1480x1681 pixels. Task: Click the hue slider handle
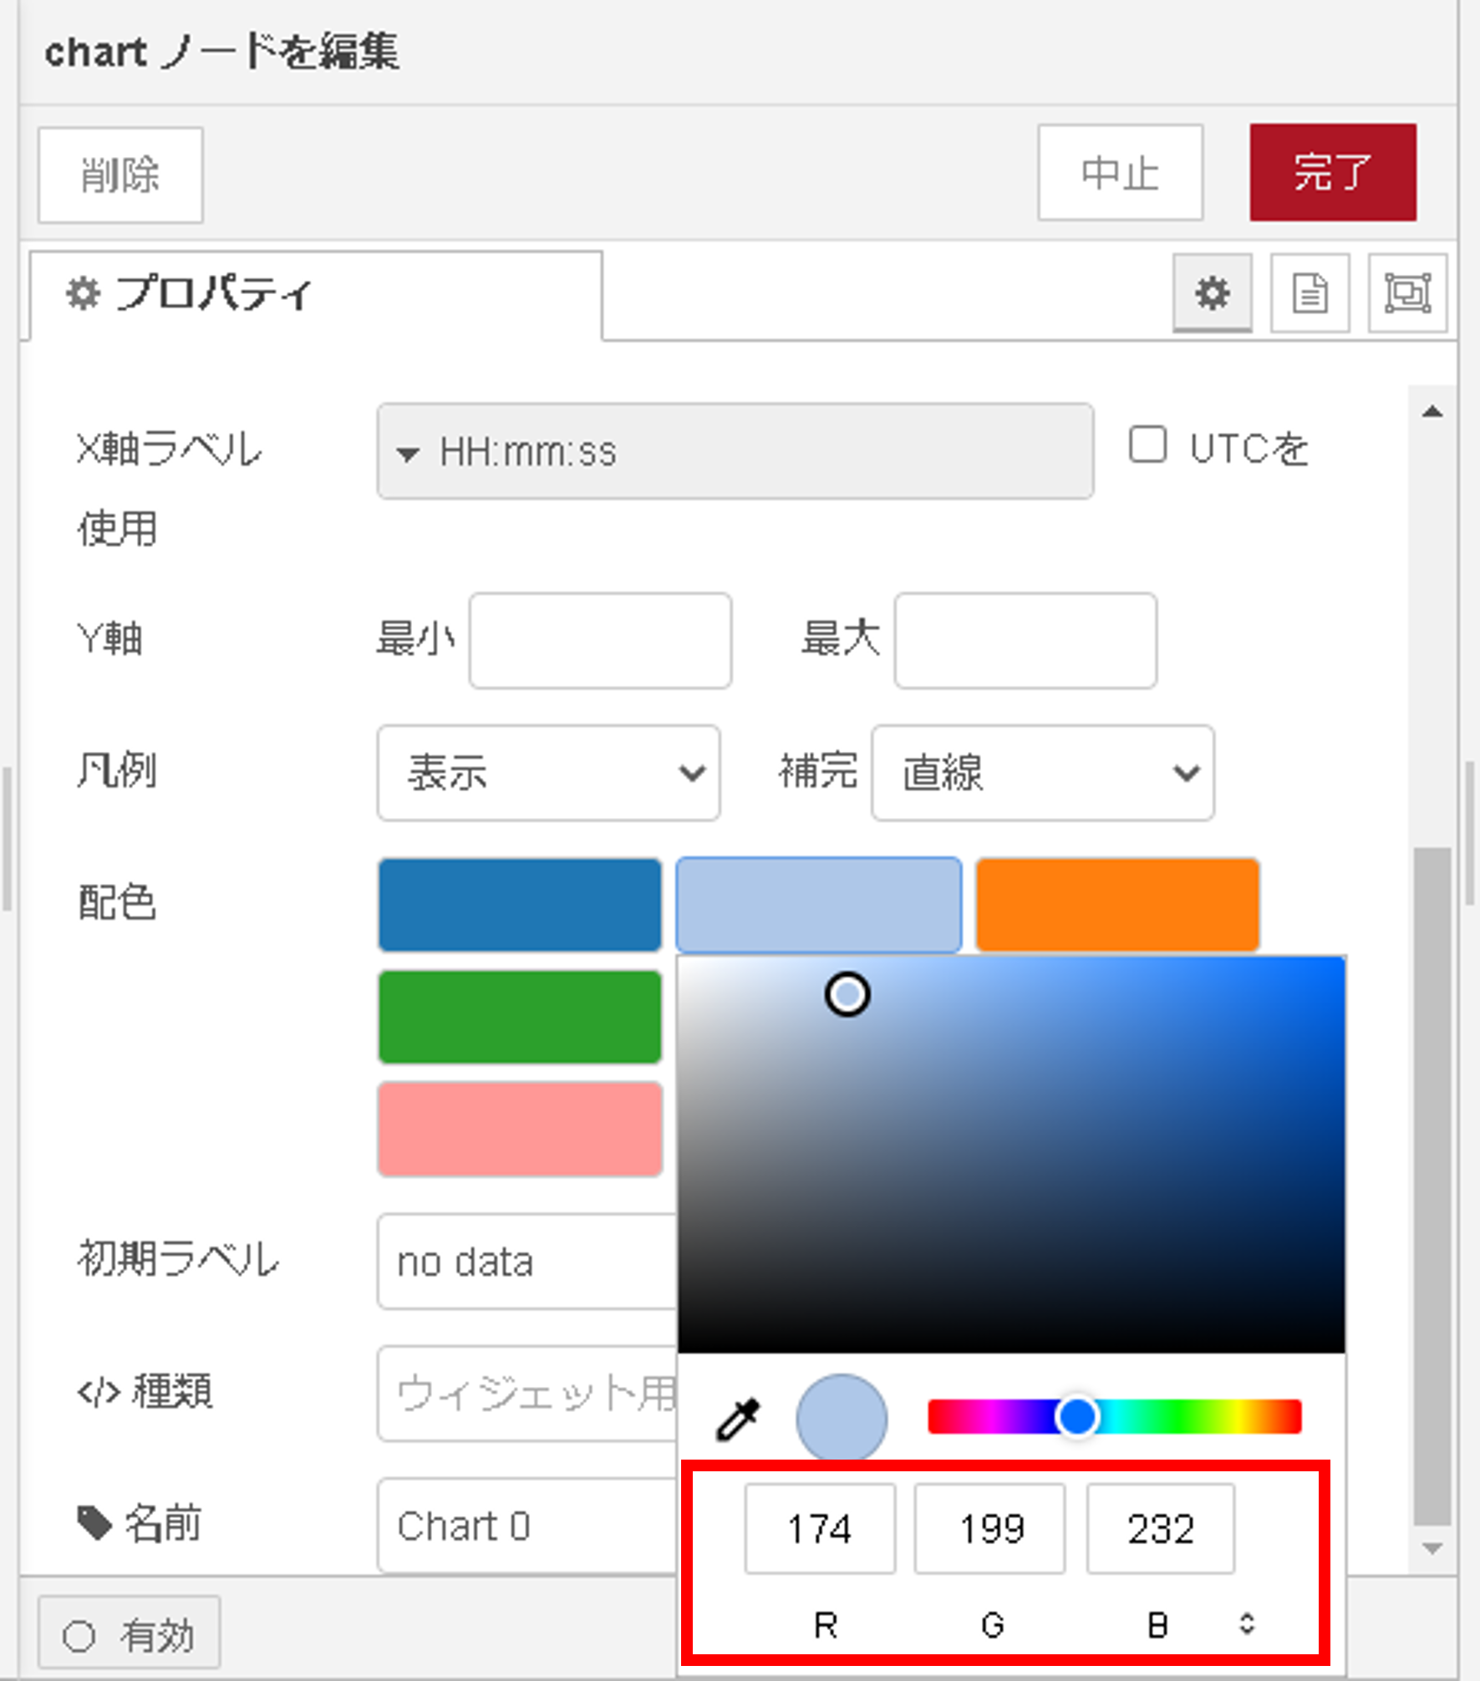[1077, 1416]
